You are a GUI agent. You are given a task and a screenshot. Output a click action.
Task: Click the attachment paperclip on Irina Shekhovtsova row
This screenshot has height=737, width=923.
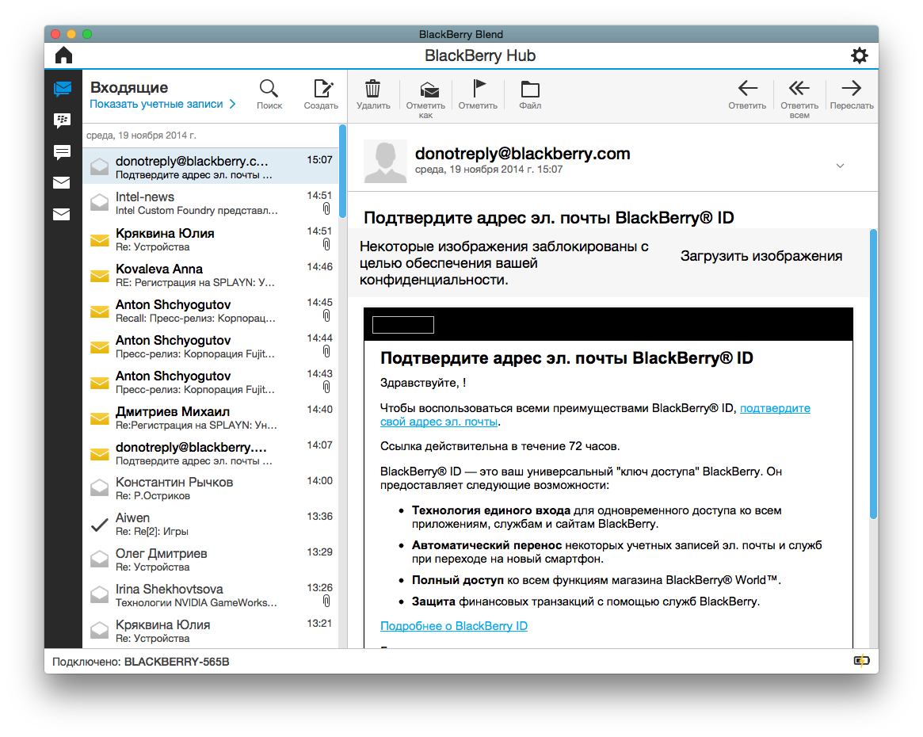[x=326, y=601]
